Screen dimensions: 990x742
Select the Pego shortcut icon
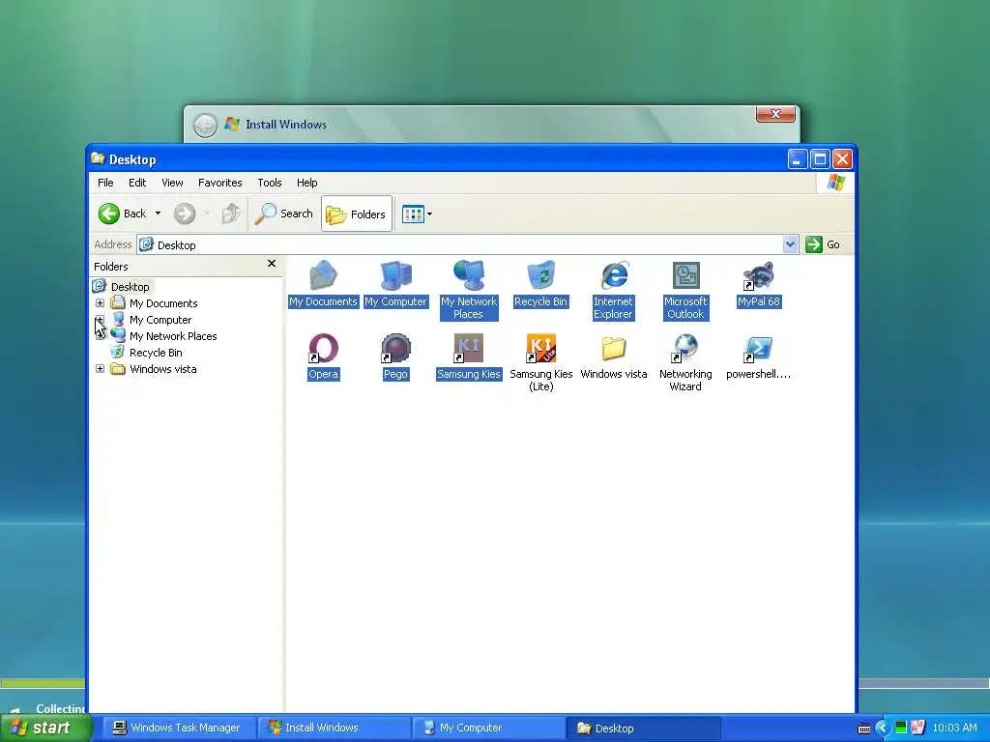point(395,357)
